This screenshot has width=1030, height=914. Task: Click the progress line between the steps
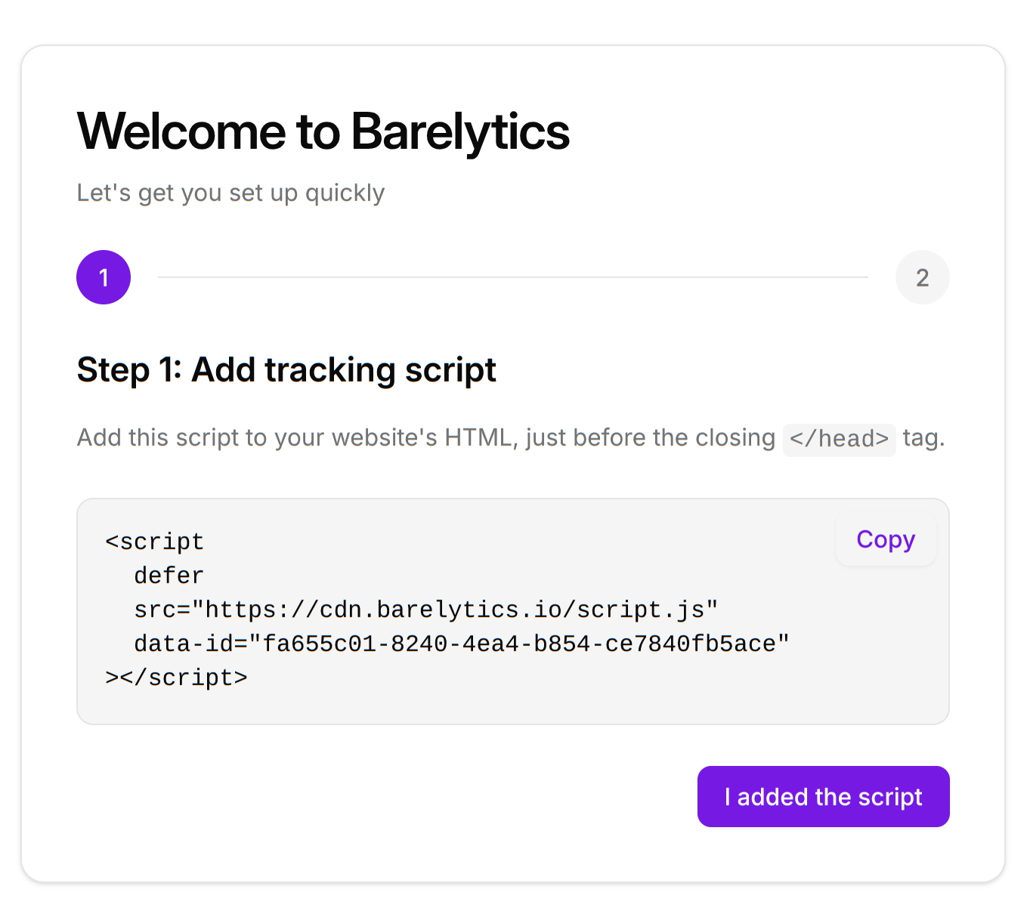(512, 277)
